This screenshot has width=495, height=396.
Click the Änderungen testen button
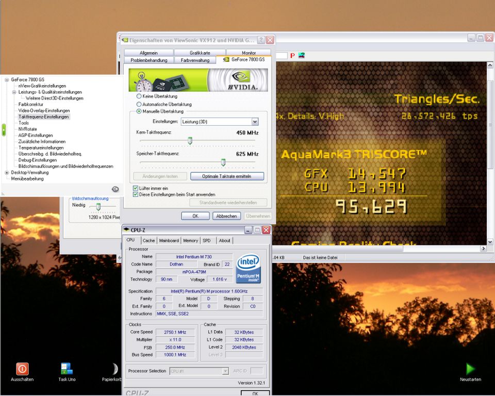(x=160, y=176)
